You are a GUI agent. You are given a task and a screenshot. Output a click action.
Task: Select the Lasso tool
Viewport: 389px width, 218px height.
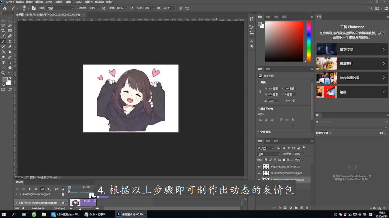[3, 25]
